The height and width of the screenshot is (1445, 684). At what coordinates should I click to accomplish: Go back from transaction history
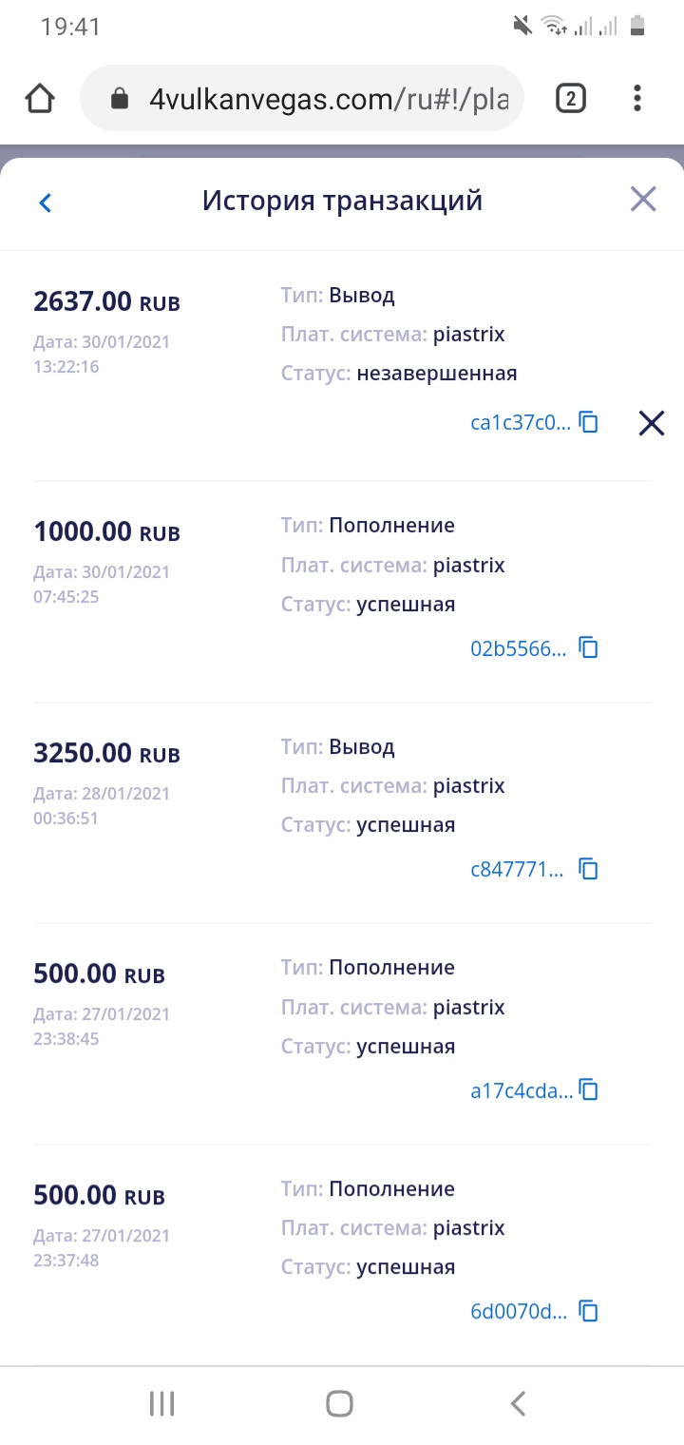point(45,202)
